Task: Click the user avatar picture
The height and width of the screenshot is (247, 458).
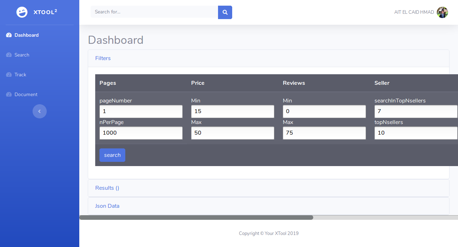Action: [442, 12]
